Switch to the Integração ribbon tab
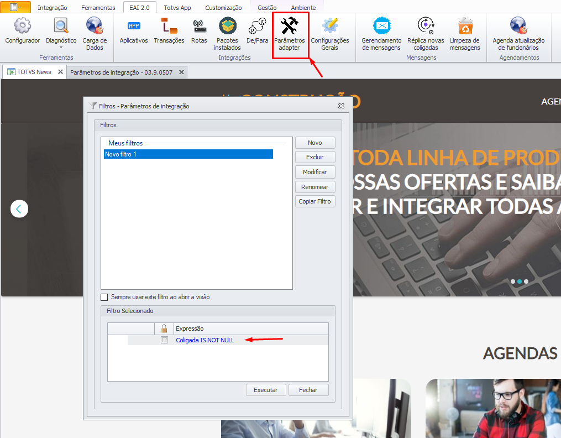Viewport: 561px width, 438px height. [53, 8]
